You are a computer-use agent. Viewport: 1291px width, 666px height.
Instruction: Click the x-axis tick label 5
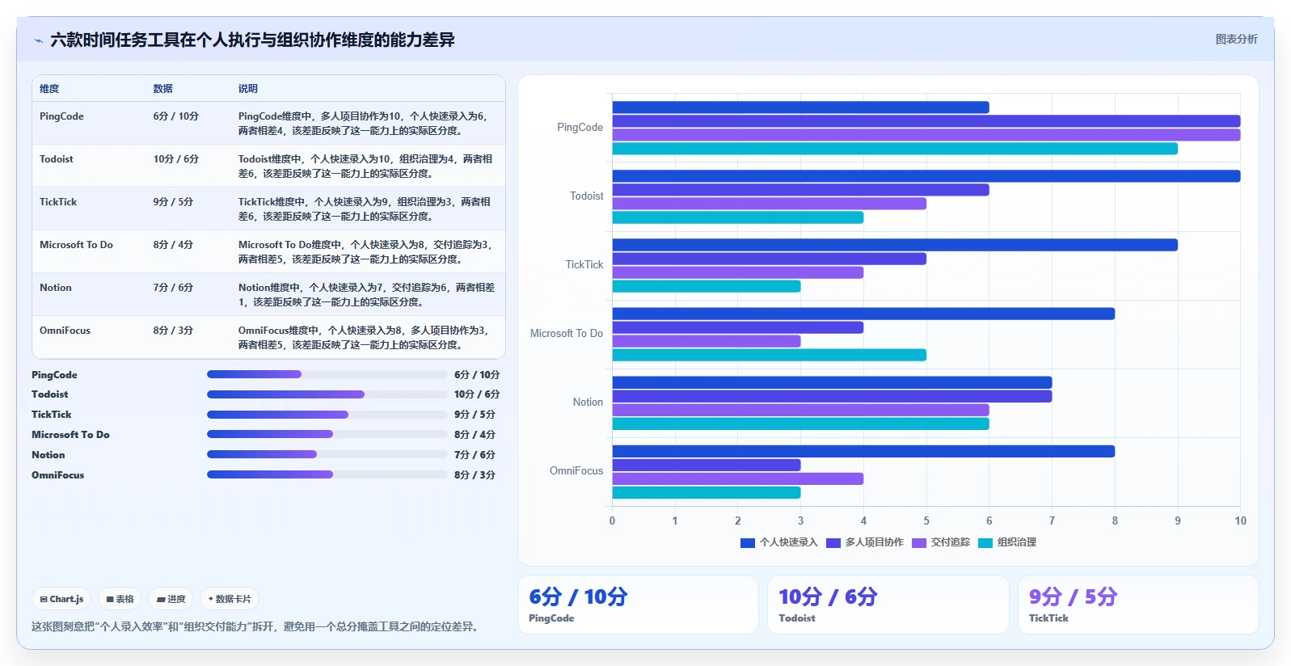(x=926, y=521)
